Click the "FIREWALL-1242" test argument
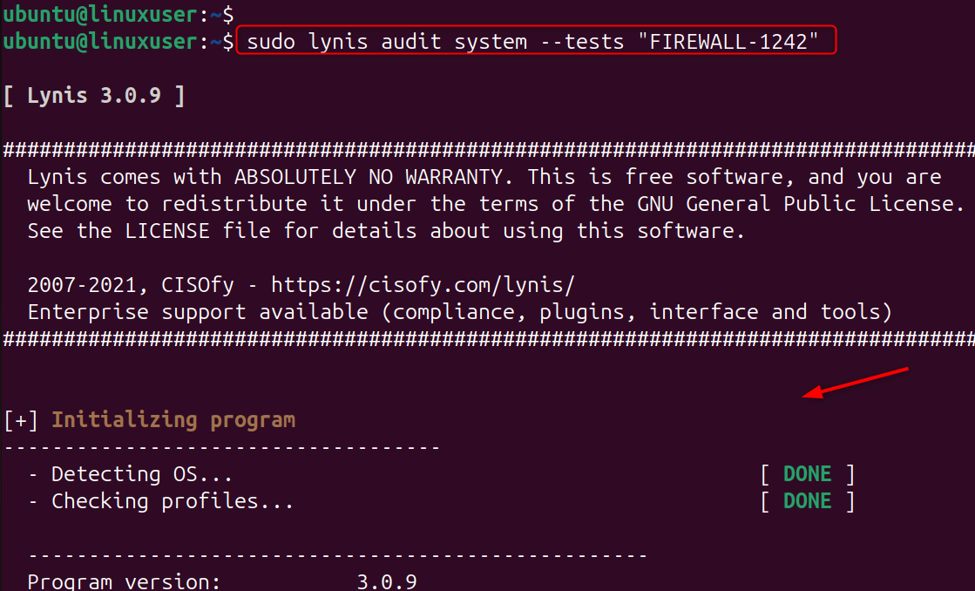 pos(728,42)
